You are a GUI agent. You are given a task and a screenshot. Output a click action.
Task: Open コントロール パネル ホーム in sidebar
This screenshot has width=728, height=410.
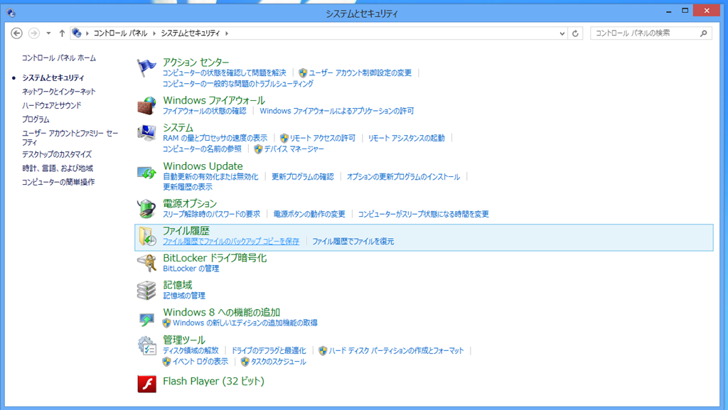click(59, 58)
